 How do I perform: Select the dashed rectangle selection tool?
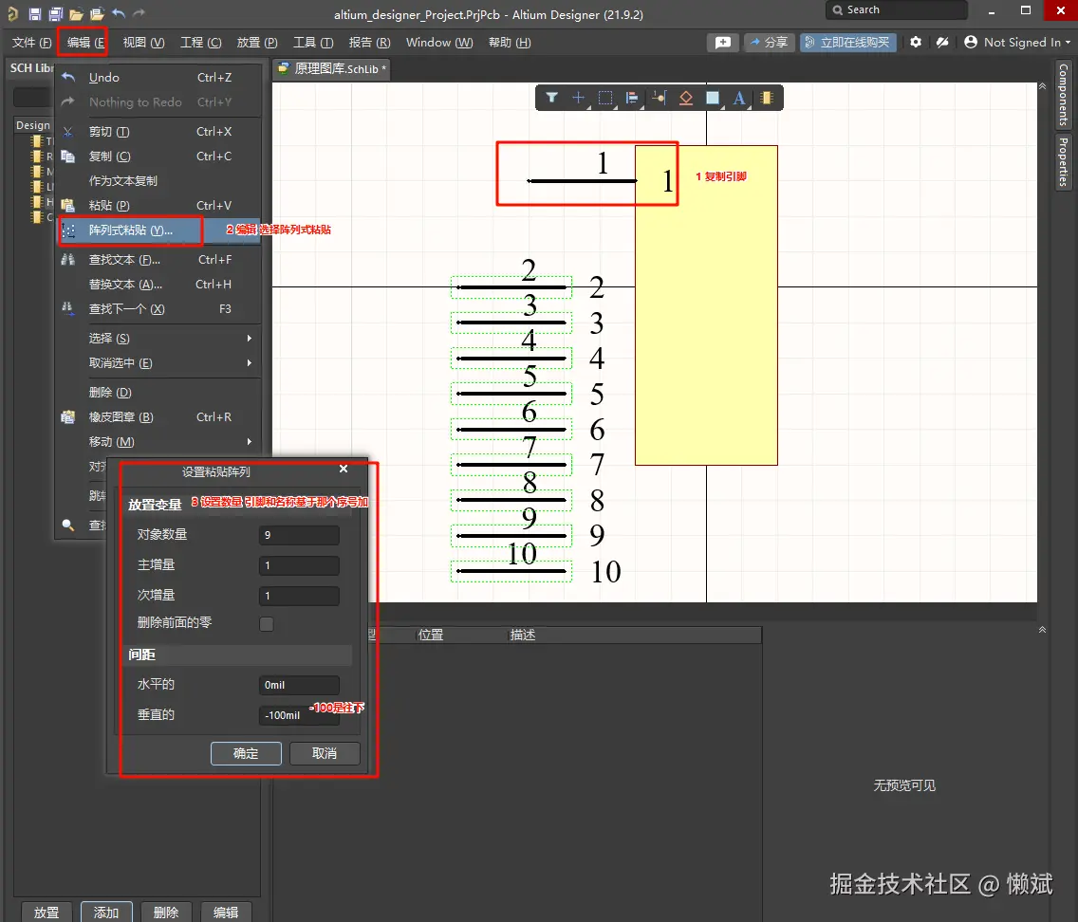(x=605, y=98)
